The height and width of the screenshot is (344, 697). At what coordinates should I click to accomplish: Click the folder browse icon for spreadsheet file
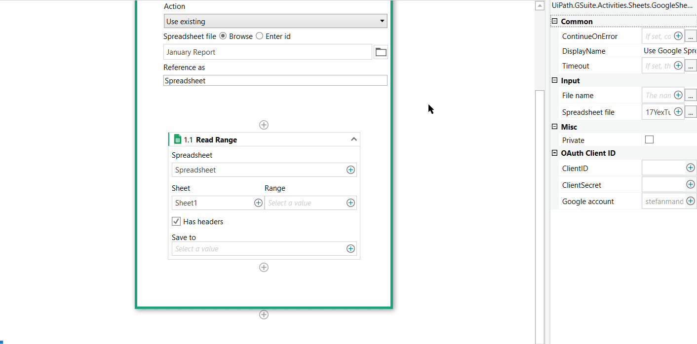tap(381, 52)
